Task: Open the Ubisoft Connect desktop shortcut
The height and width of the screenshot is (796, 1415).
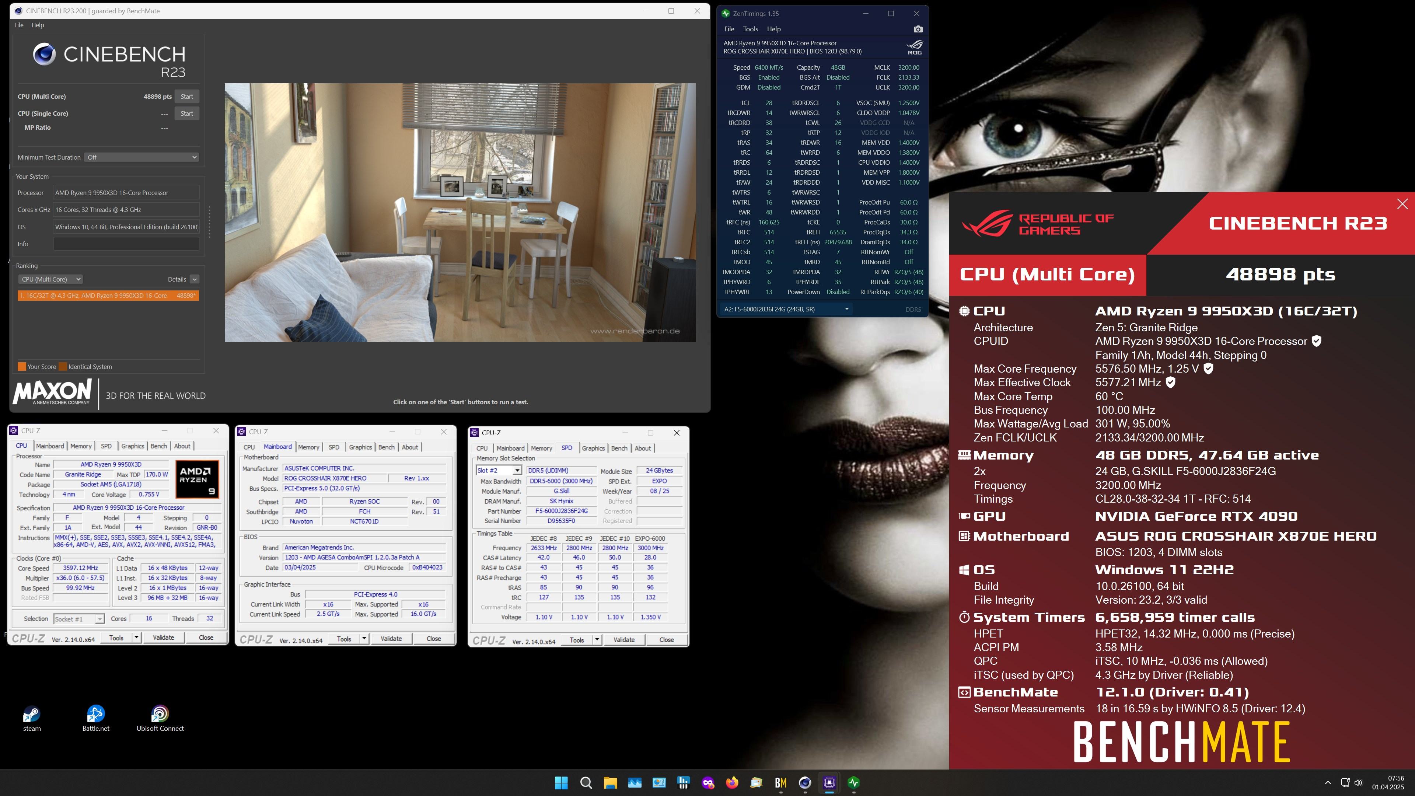Action: click(x=160, y=715)
